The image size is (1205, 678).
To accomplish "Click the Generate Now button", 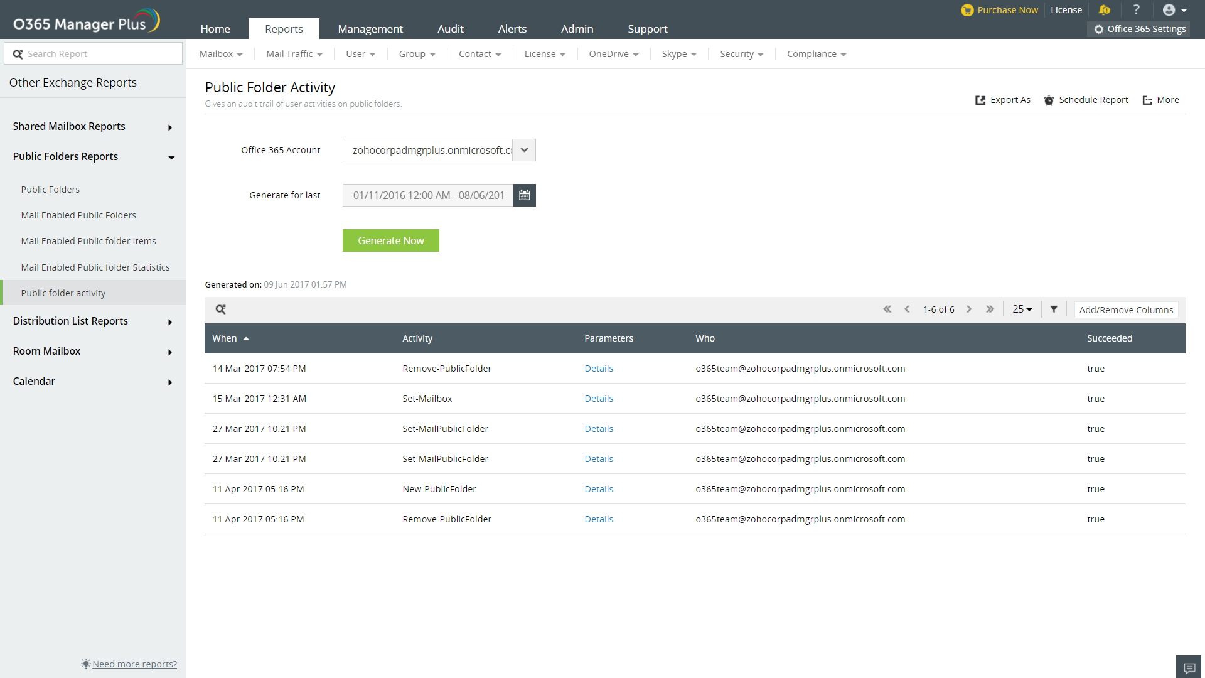I will coord(390,240).
